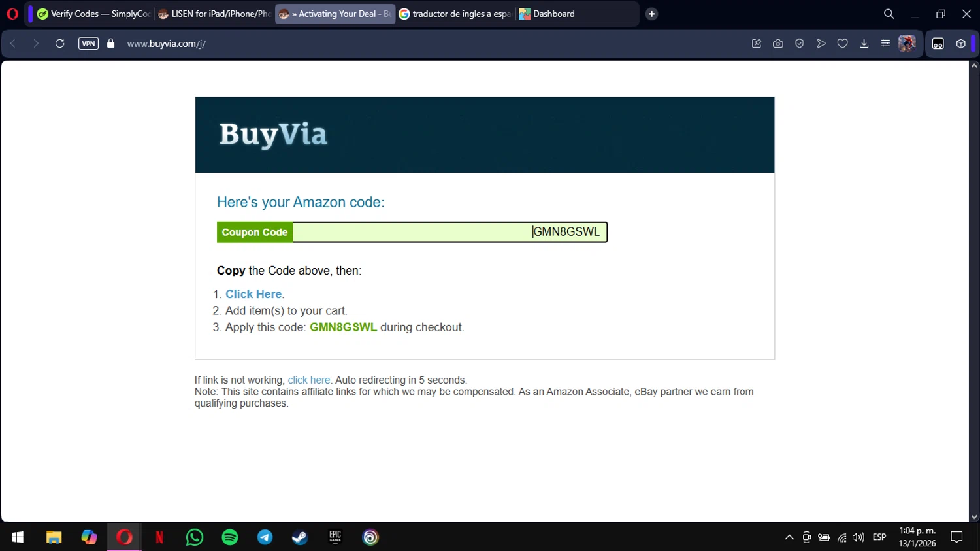Switch to LISEN for iPad/iPhone tab
This screenshot has width=980, height=551.
[x=214, y=14]
